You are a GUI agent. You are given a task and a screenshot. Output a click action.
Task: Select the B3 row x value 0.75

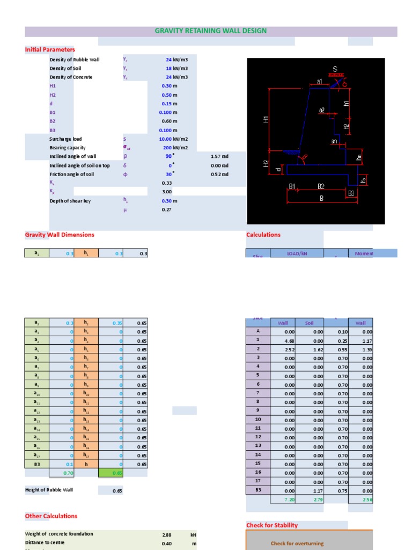tap(336, 491)
